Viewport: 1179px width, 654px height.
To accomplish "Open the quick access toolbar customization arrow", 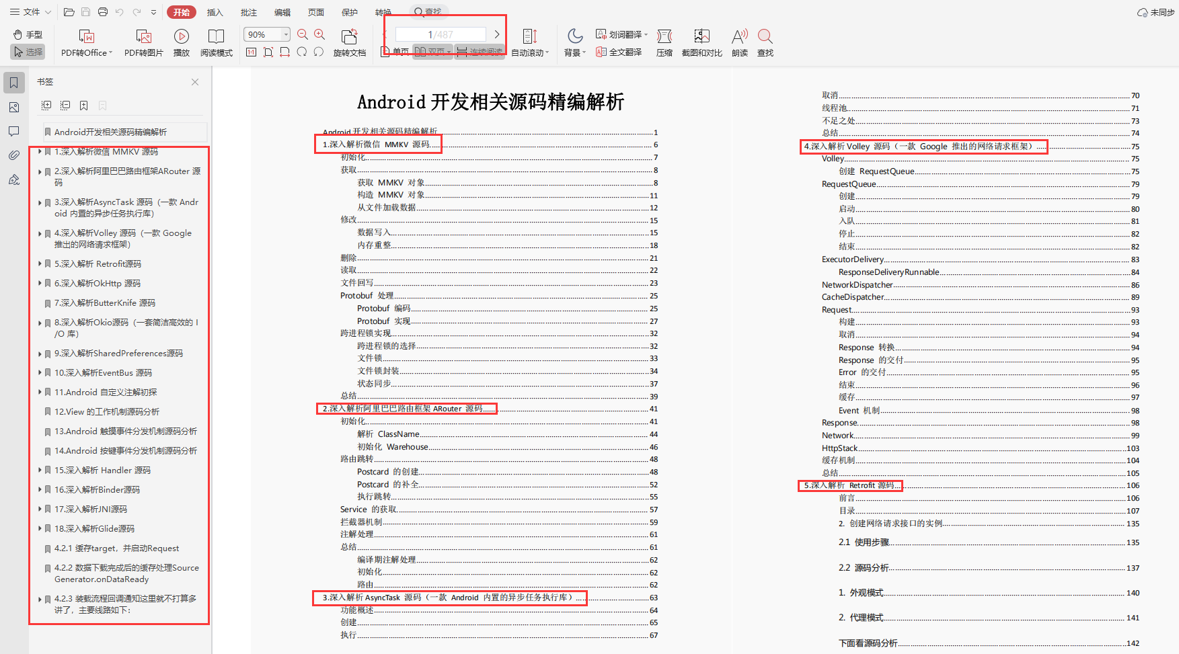I will click(x=154, y=12).
